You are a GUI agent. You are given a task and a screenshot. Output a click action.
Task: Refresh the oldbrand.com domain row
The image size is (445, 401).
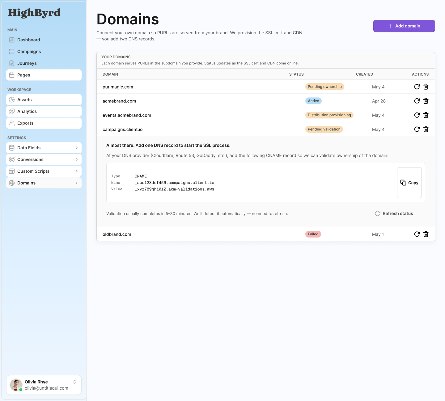pos(417,234)
